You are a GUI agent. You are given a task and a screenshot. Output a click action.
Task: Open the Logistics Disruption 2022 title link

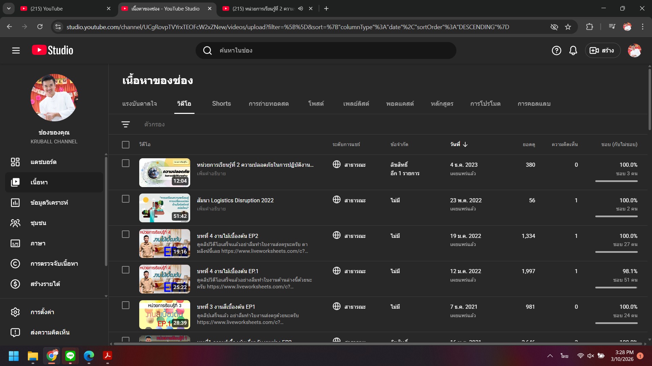[x=235, y=200]
